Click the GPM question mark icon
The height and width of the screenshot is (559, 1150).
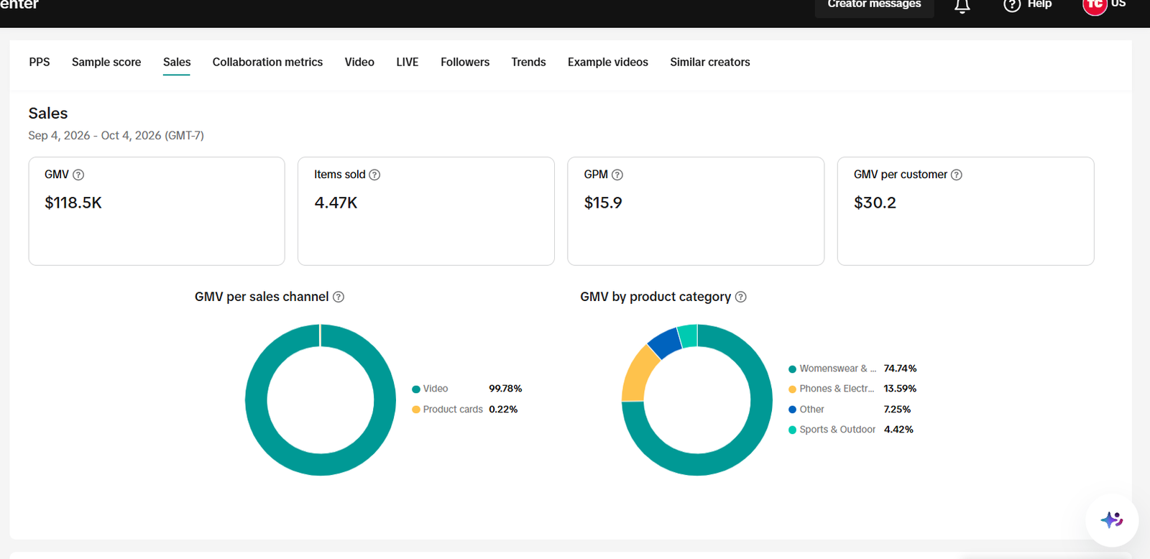617,175
